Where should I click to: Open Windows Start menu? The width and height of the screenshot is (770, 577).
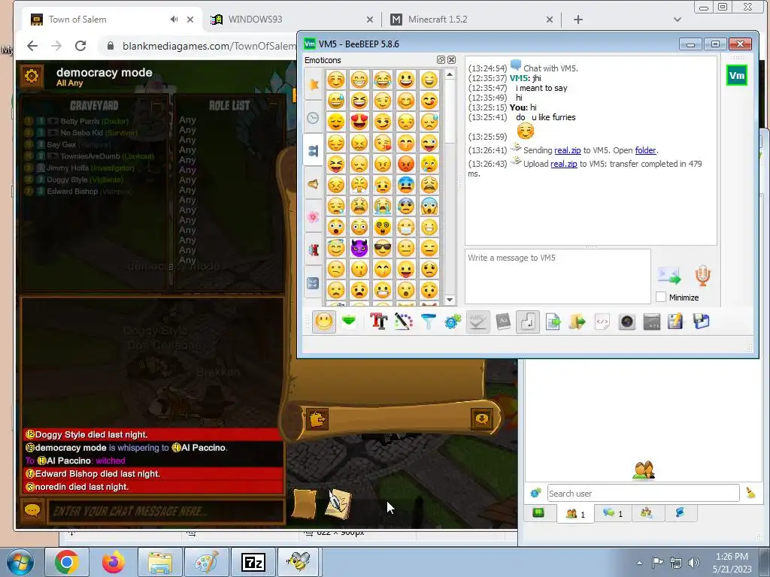click(x=20, y=562)
